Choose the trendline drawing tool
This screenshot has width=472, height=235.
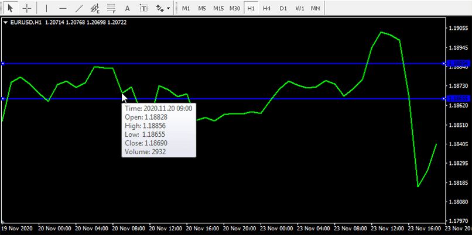(79, 8)
